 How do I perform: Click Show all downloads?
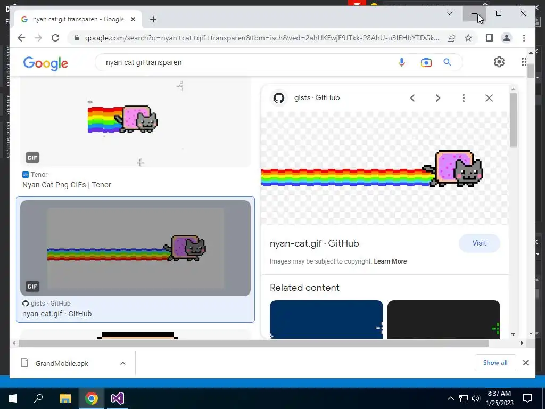click(x=496, y=363)
